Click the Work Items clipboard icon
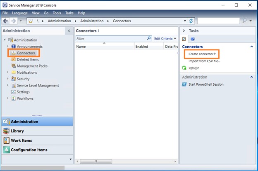 6,141
